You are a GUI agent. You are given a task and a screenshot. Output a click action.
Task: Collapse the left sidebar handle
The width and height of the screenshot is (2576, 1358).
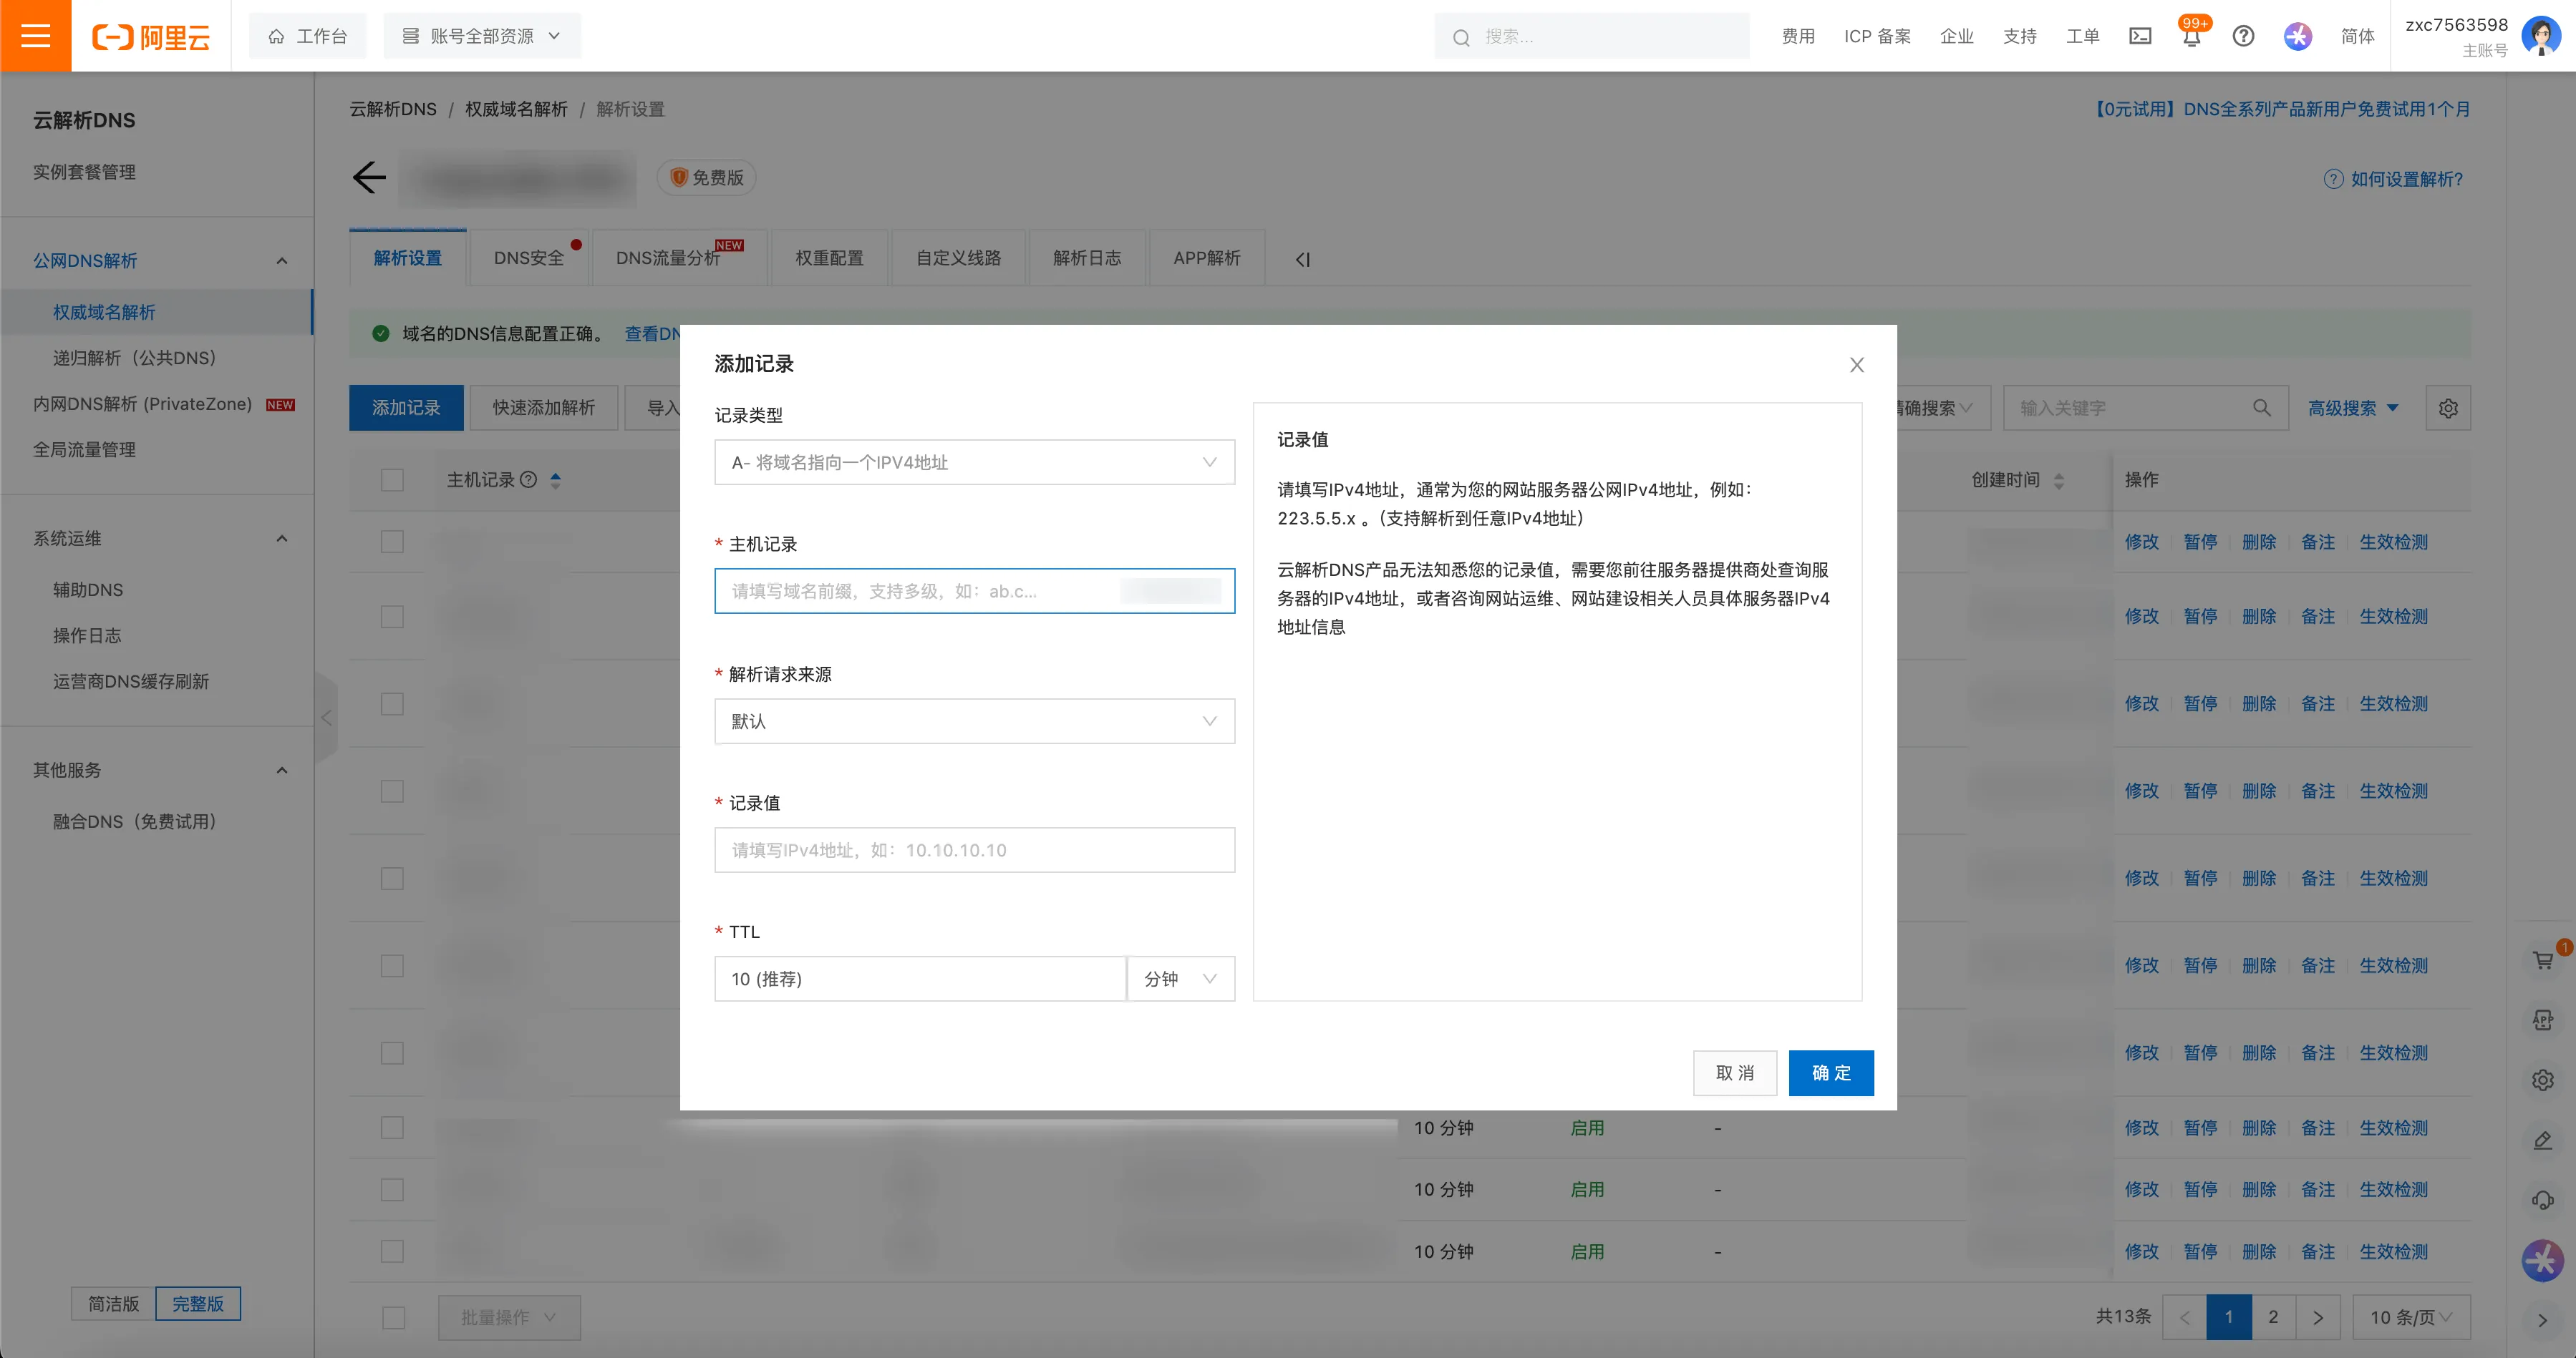click(x=326, y=718)
